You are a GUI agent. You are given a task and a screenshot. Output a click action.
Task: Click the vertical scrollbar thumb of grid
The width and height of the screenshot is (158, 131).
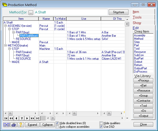tap(127, 24)
